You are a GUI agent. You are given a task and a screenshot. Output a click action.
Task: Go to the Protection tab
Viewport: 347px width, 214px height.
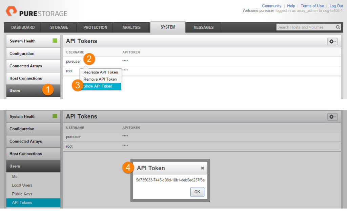click(x=95, y=27)
